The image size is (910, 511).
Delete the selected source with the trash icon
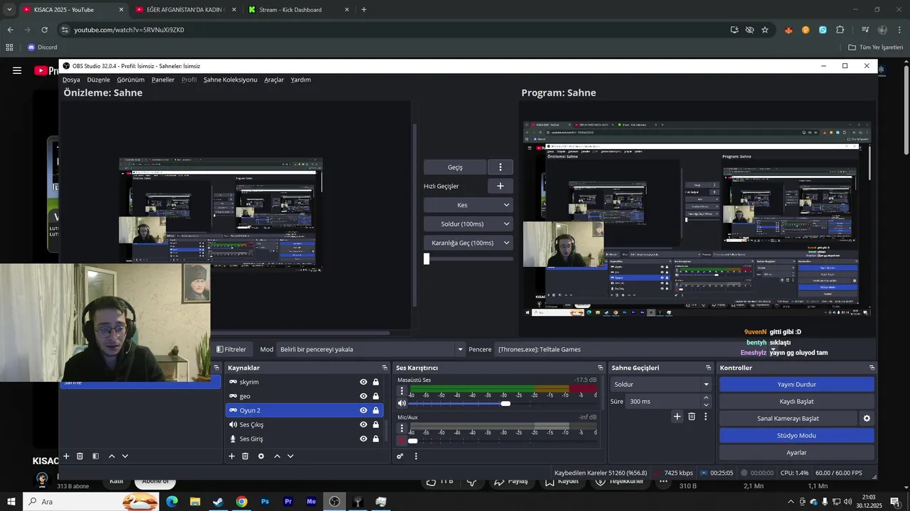(x=245, y=456)
